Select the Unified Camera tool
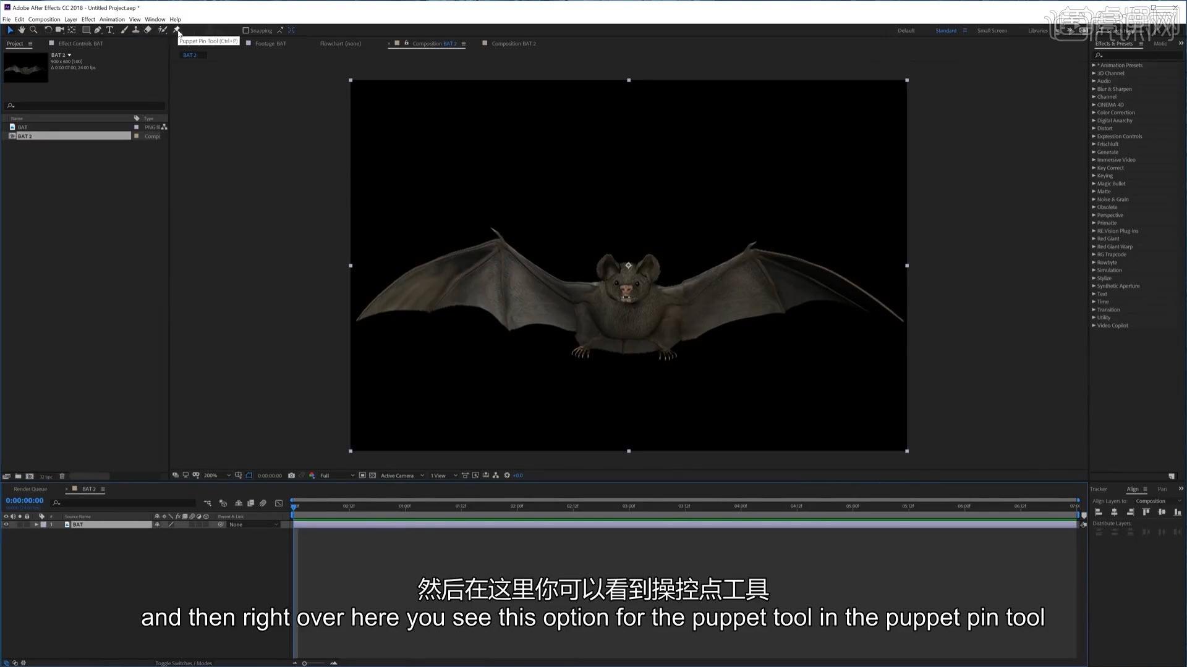Image resolution: width=1187 pixels, height=667 pixels. coord(60,30)
